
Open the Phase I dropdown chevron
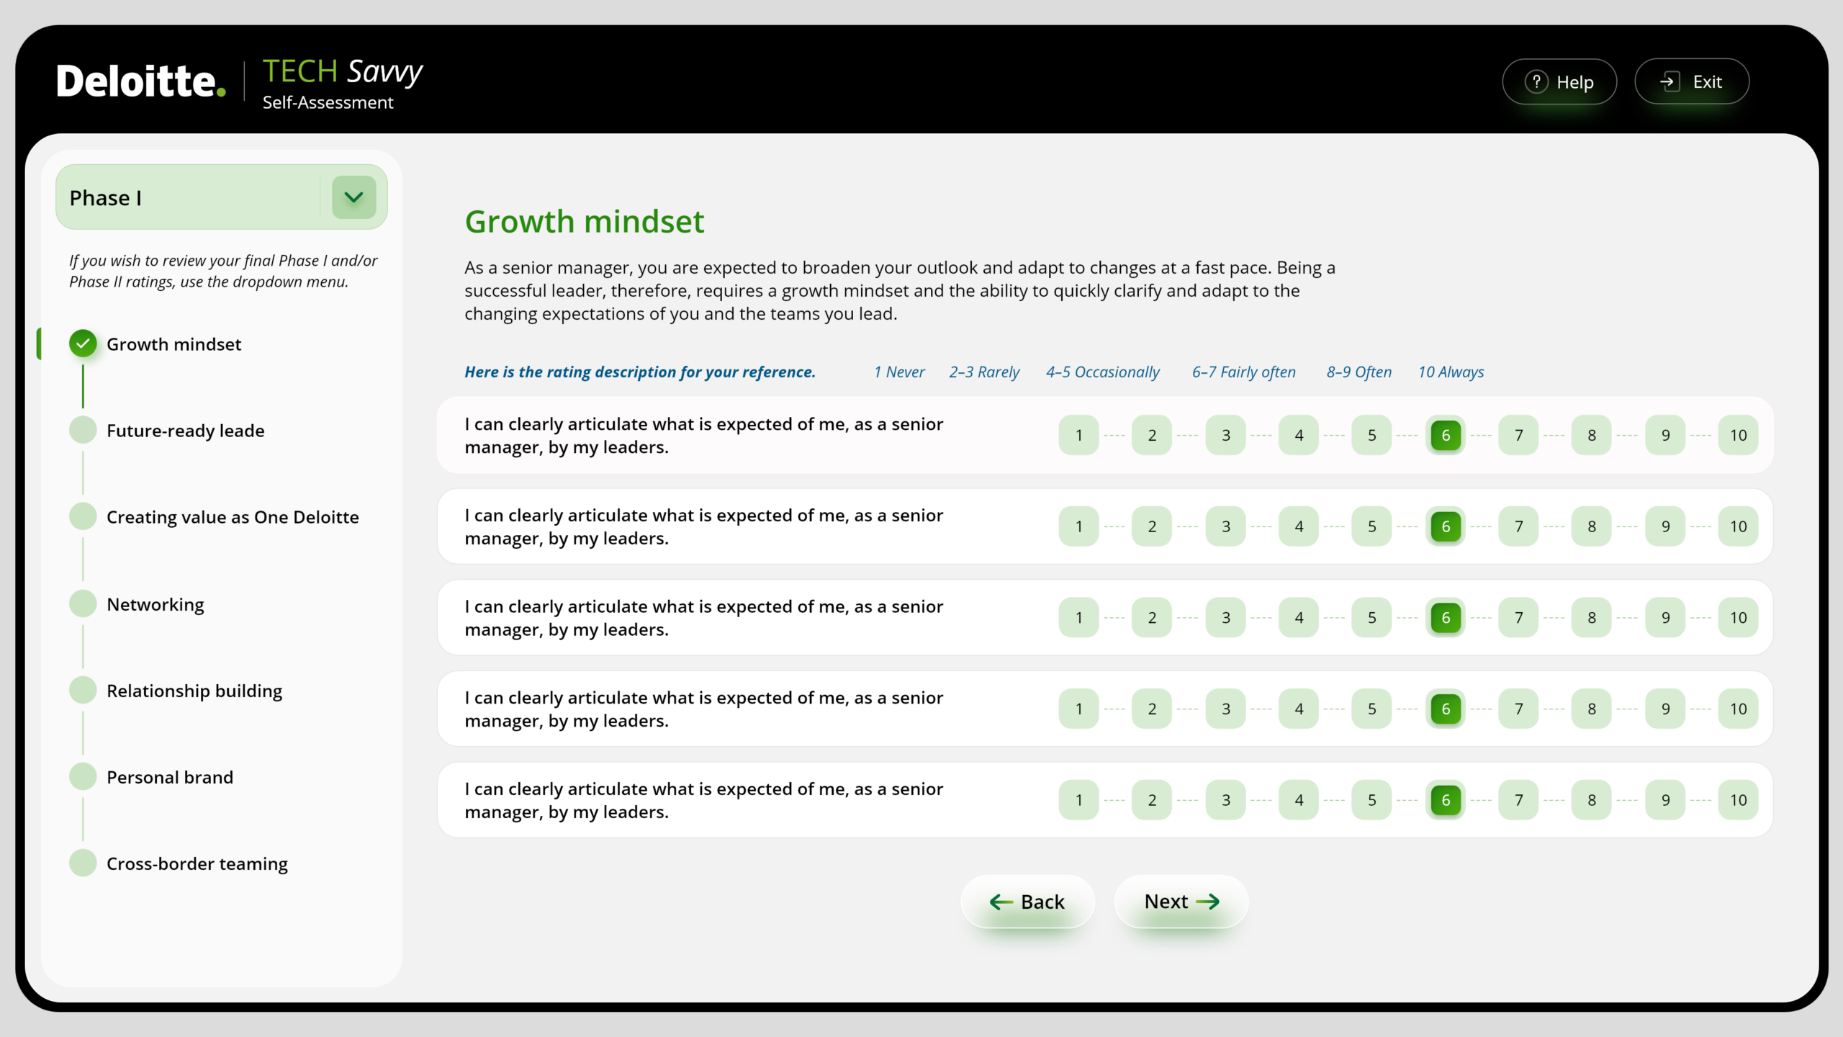(x=353, y=197)
